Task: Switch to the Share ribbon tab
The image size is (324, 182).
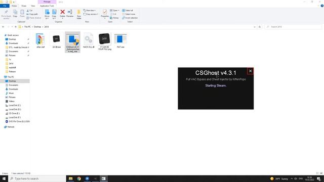Action: tap(24, 6)
